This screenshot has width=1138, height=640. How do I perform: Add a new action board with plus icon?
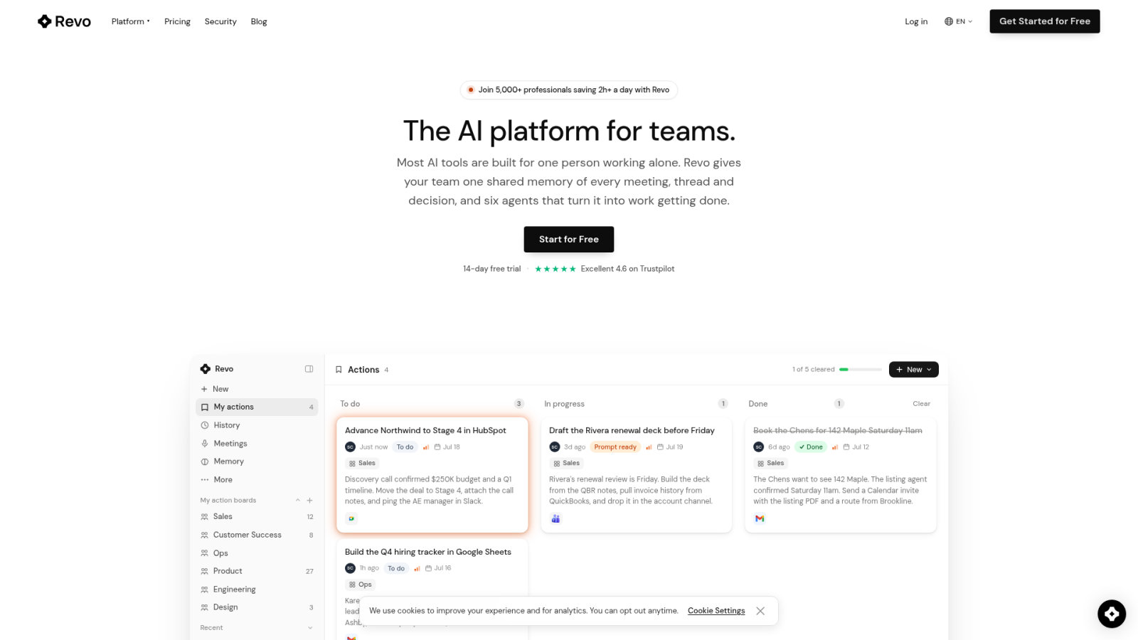[x=309, y=501]
